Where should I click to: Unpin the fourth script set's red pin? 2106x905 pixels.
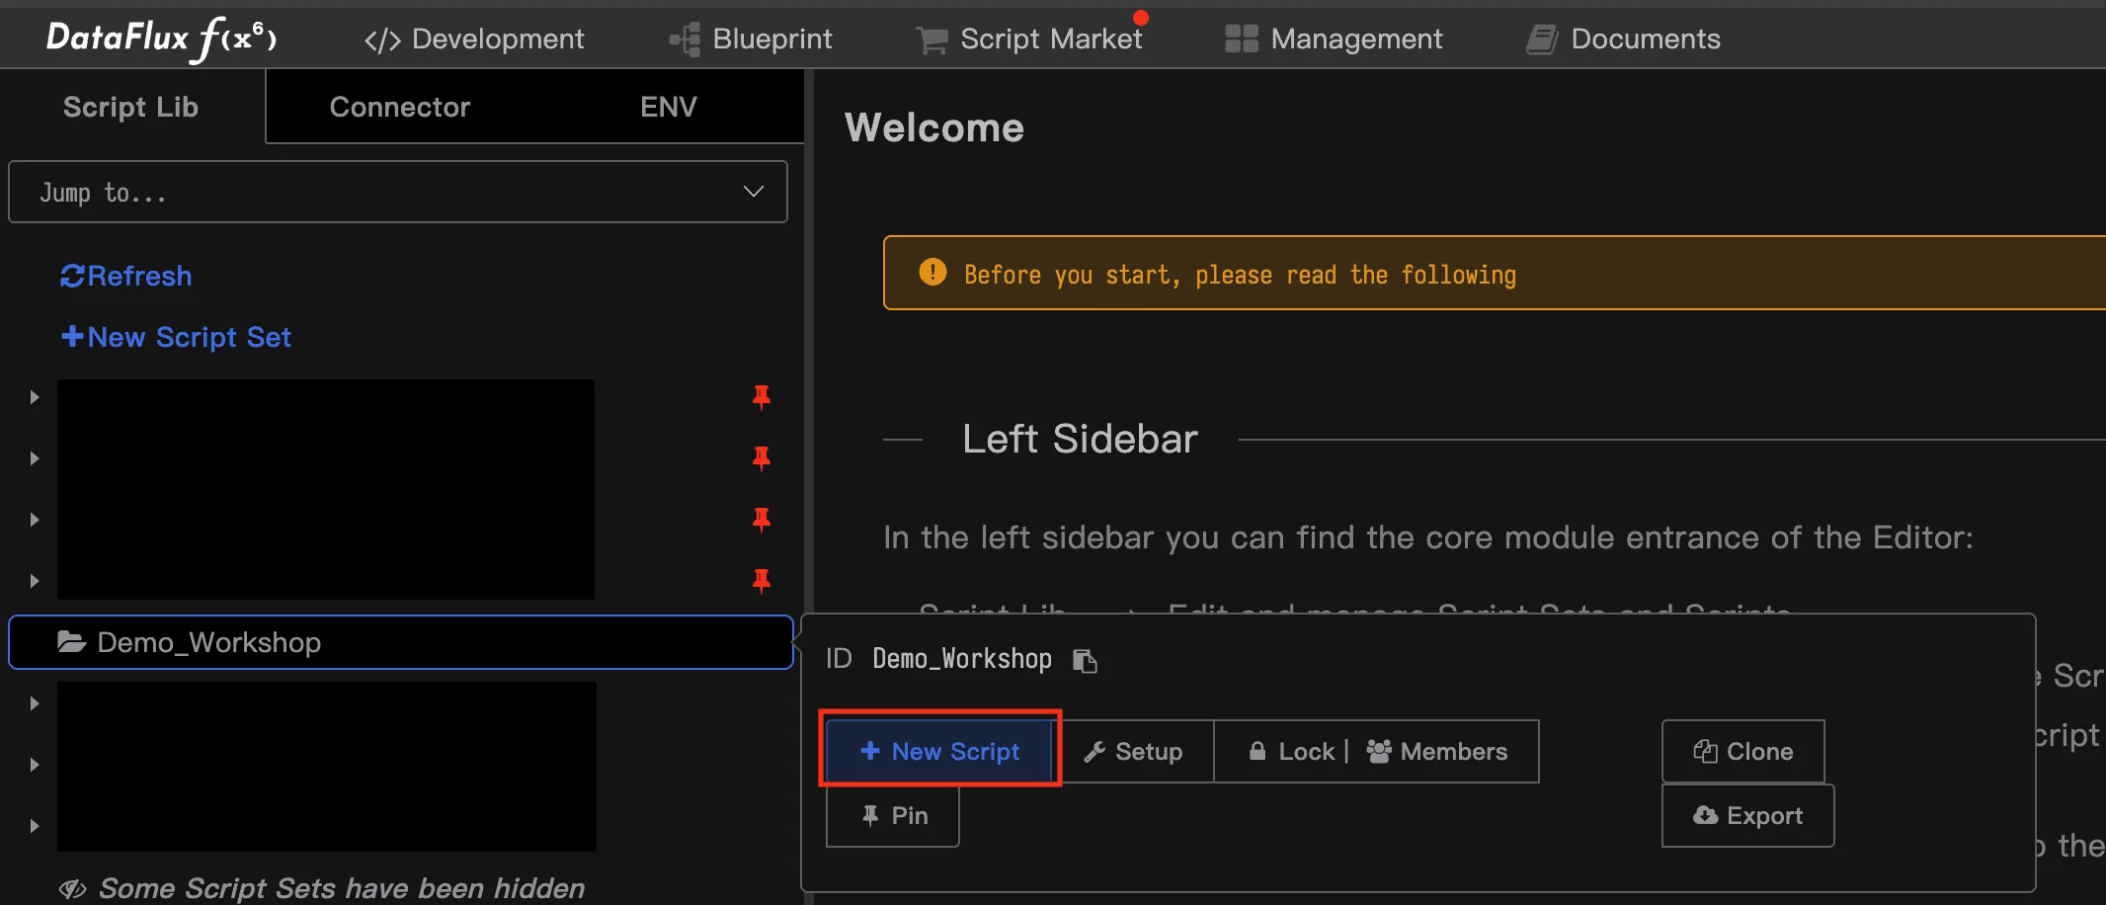[x=761, y=581]
